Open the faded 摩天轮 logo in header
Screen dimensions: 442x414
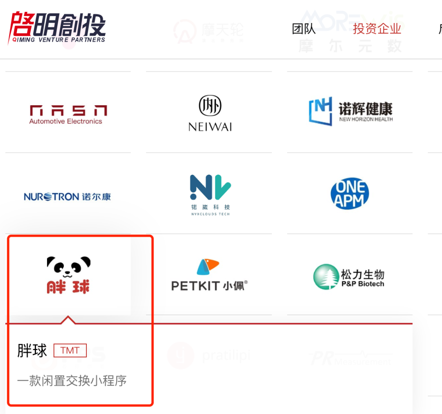pos(208,31)
